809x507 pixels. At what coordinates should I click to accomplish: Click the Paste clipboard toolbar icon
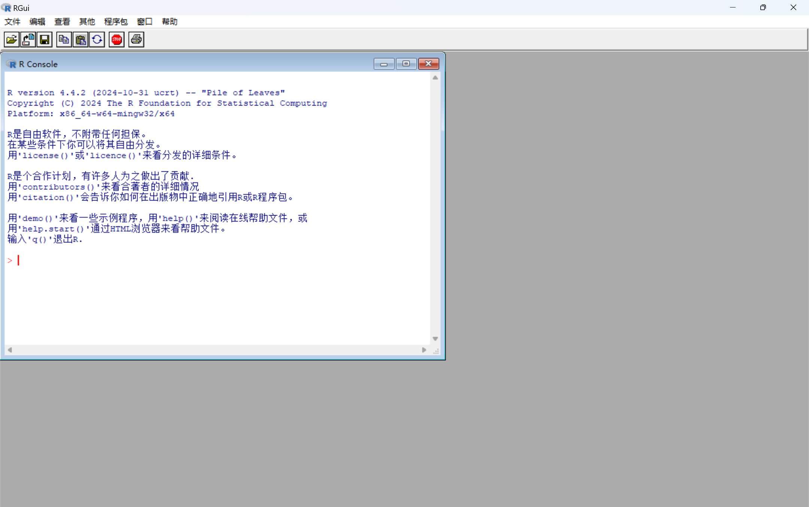click(x=81, y=39)
